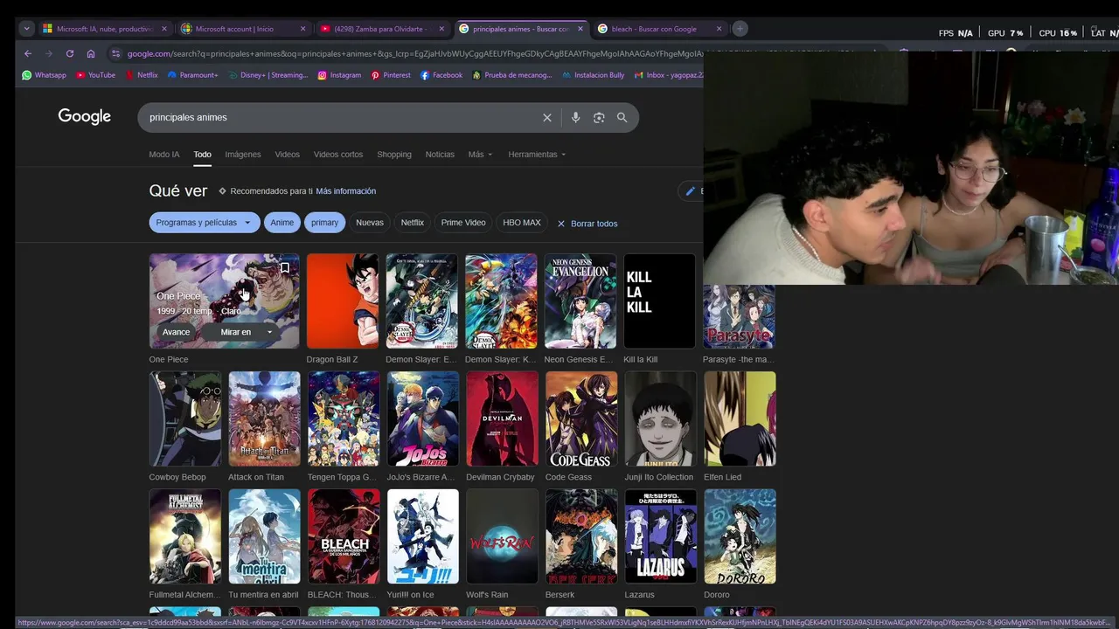This screenshot has height=629, width=1119.
Task: Open the Videos search tab
Action: coord(287,155)
